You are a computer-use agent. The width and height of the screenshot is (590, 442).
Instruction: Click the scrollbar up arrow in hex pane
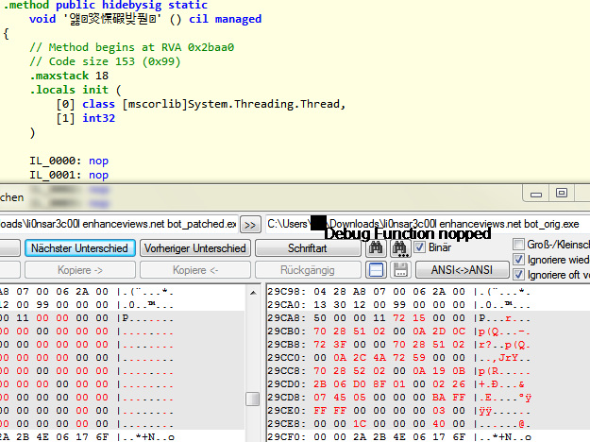tap(252, 292)
